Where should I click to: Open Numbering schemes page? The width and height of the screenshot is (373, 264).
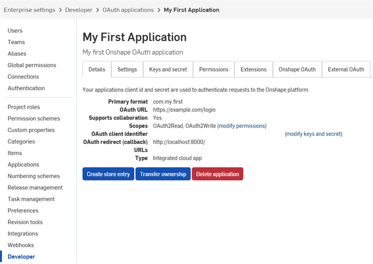(34, 176)
